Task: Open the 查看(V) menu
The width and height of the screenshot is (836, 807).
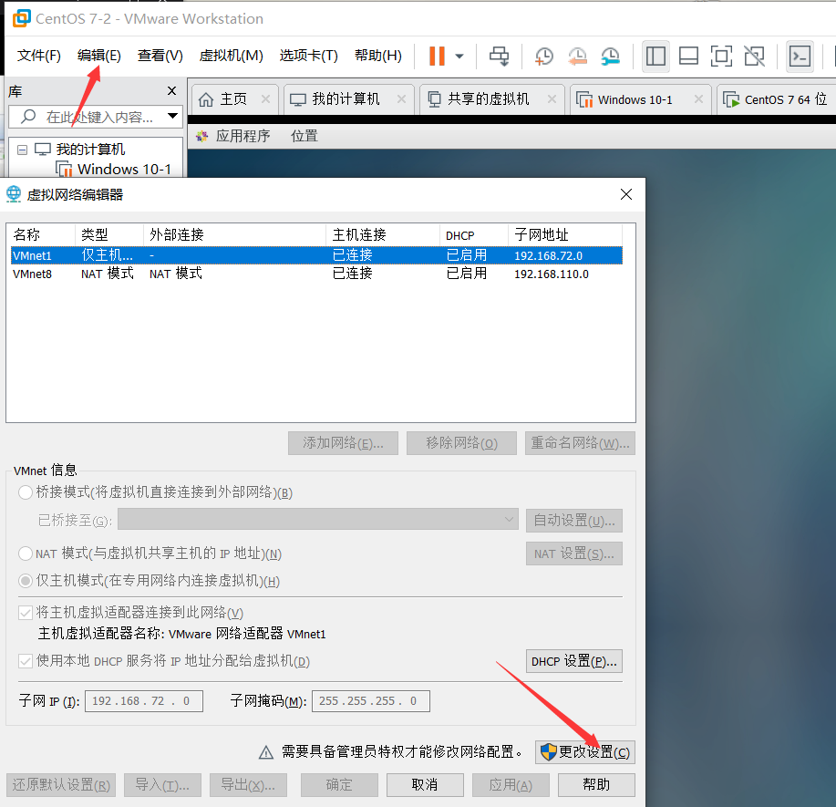Action: pos(160,56)
